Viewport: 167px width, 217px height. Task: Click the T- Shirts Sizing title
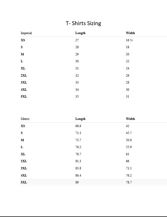(x=83, y=23)
